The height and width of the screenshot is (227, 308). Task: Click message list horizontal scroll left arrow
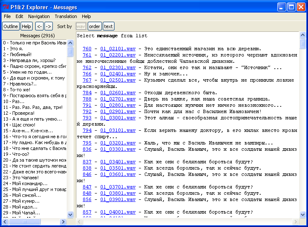click(x=5, y=222)
